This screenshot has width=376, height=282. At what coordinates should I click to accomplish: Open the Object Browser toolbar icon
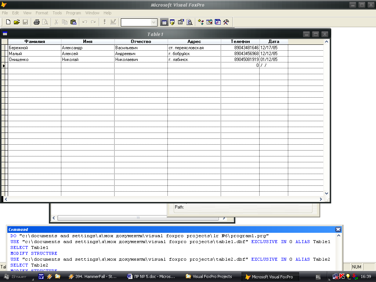[x=209, y=22]
